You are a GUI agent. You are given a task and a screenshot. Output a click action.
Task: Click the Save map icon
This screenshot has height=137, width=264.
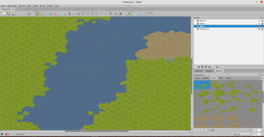[x=13, y=14]
